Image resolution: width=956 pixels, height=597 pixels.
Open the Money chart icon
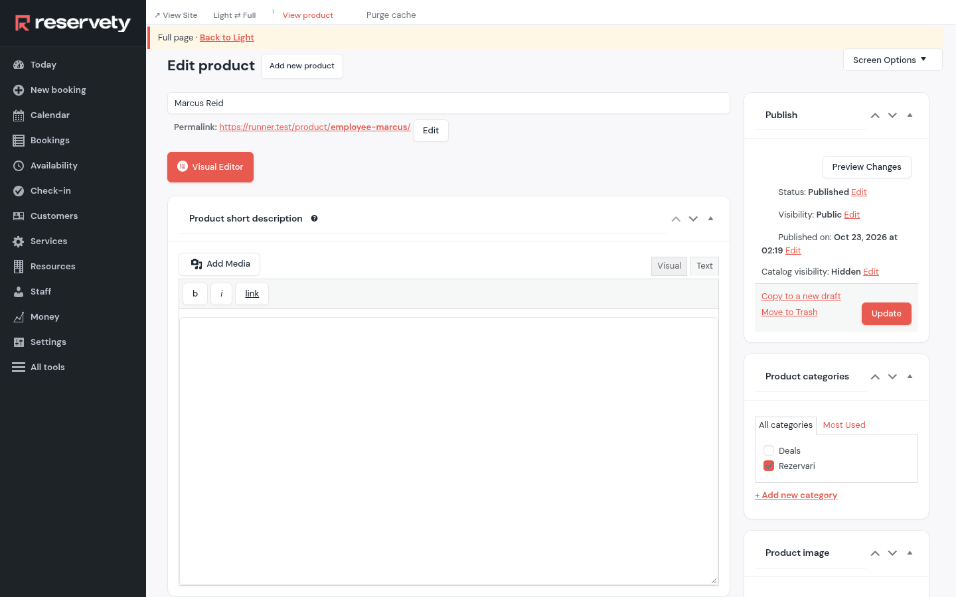point(19,317)
